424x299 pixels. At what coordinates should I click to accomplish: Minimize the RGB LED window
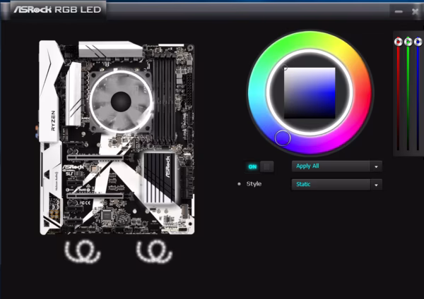click(x=399, y=11)
